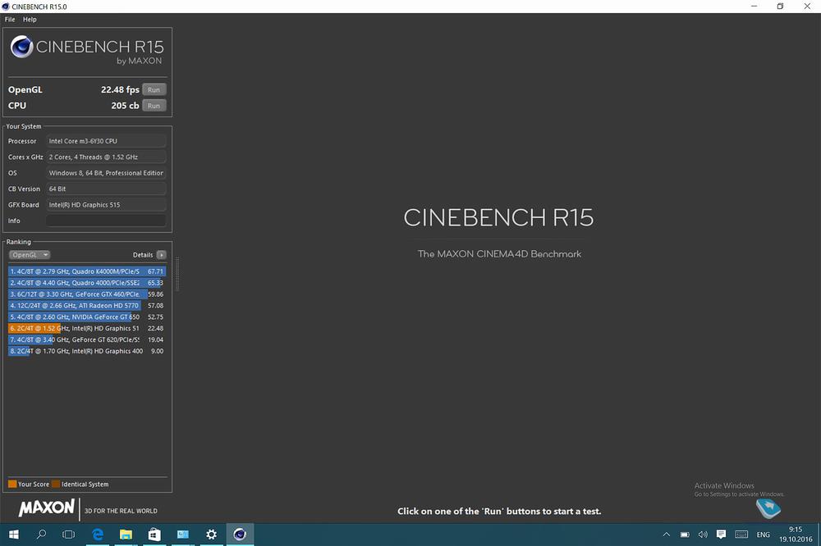Click the Cinebench R15 logo sphere
The image size is (821, 546).
click(x=22, y=48)
